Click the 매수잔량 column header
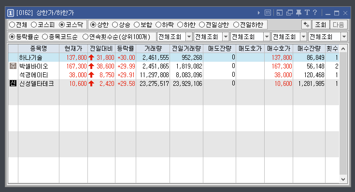The width and height of the screenshot is (355, 192). pos(309,49)
